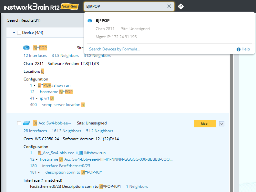This screenshot has width=256, height=192.
Task: Click Software Version: 12.1(22)EA14 text
Action: tap(91, 139)
